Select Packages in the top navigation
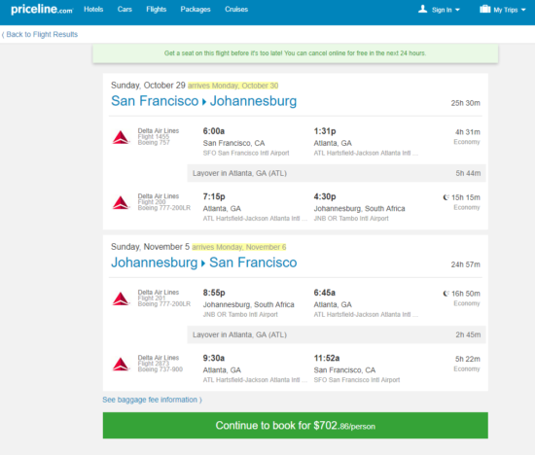 click(196, 9)
